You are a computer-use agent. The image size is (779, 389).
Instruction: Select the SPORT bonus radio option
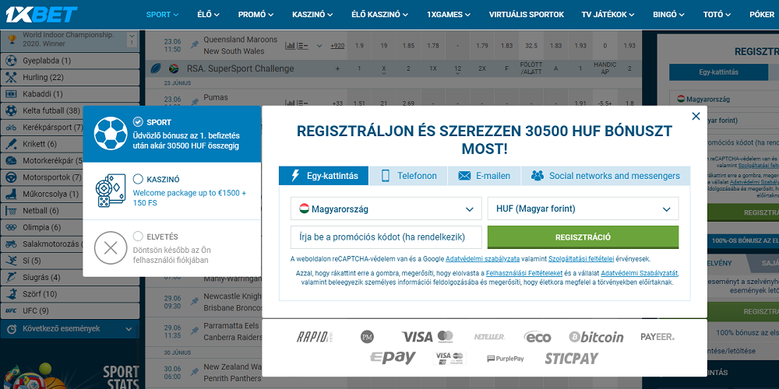[x=138, y=122]
